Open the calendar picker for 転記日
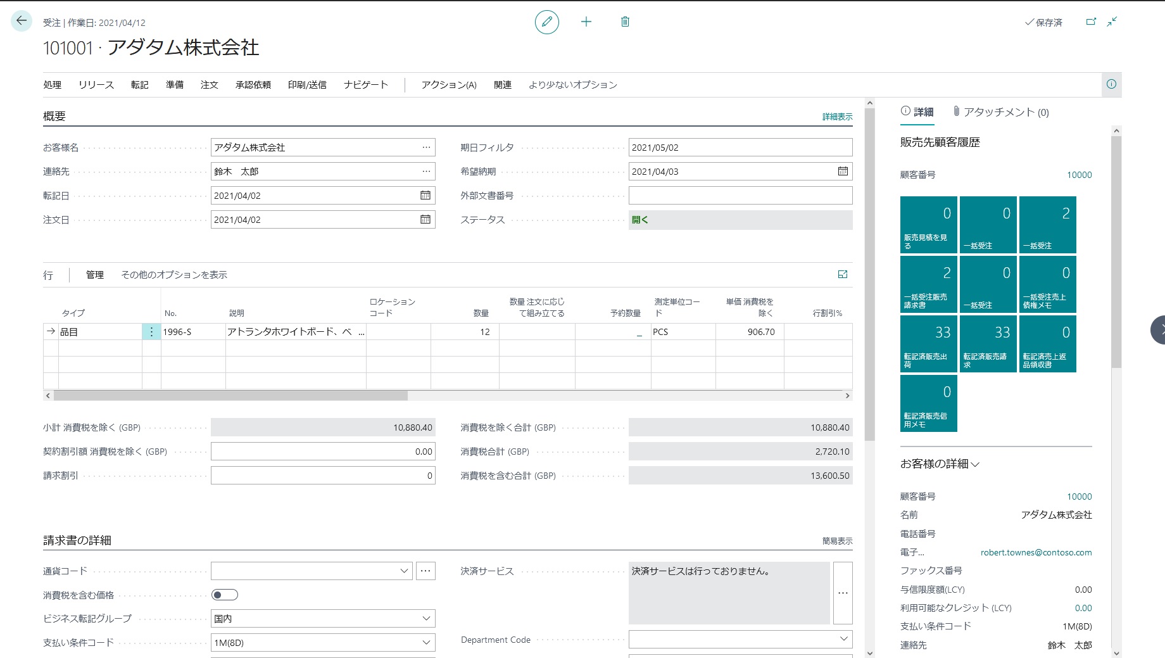 (x=425, y=196)
